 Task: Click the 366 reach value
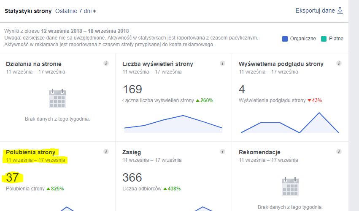[132, 177]
